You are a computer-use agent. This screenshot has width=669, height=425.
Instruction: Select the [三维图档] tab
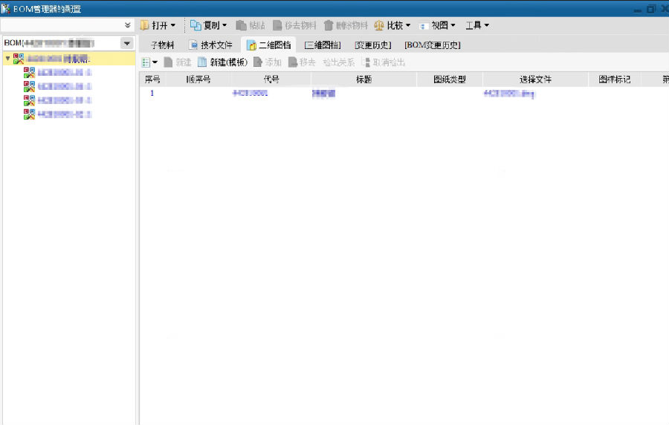coord(323,45)
